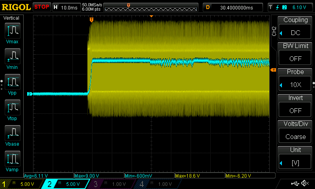This screenshot has height=189, width=315.
Task: Select the Vmax measurement icon
Action: point(13,31)
